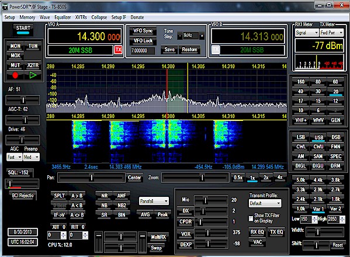350x257 pixels.
Task: Click the VFO Sync button
Action: coord(143,31)
